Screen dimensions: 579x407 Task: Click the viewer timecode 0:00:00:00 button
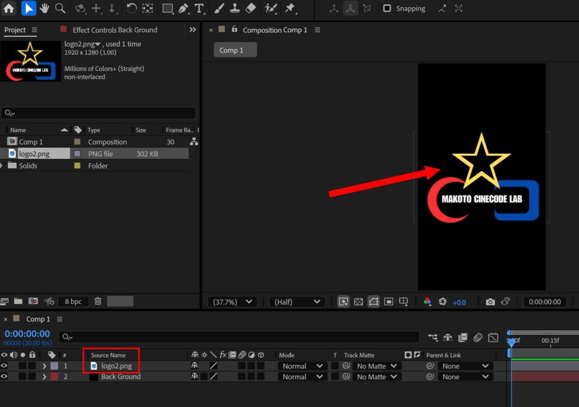(545, 302)
